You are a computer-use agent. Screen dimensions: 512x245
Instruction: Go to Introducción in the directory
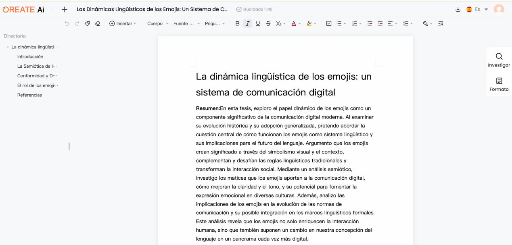30,57
